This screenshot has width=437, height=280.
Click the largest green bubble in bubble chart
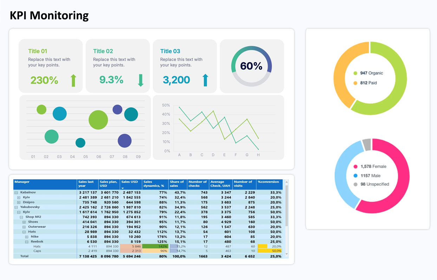tap(98, 120)
